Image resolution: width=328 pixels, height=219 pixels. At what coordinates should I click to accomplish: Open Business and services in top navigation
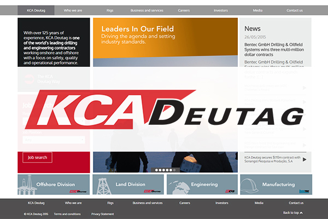(147, 10)
